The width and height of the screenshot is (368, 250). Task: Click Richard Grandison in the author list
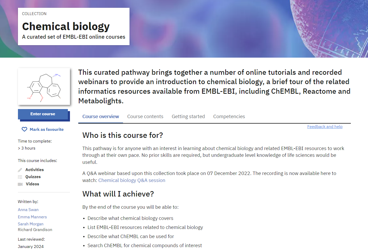click(35, 229)
